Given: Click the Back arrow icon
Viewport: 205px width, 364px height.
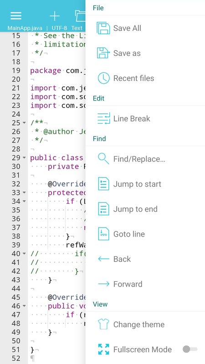Looking at the screenshot, I should click(104, 259).
